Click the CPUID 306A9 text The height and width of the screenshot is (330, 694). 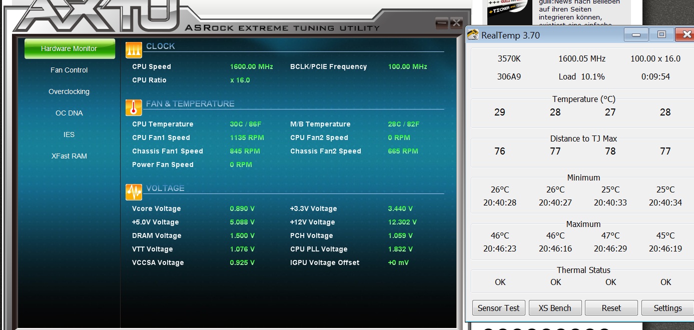click(509, 76)
